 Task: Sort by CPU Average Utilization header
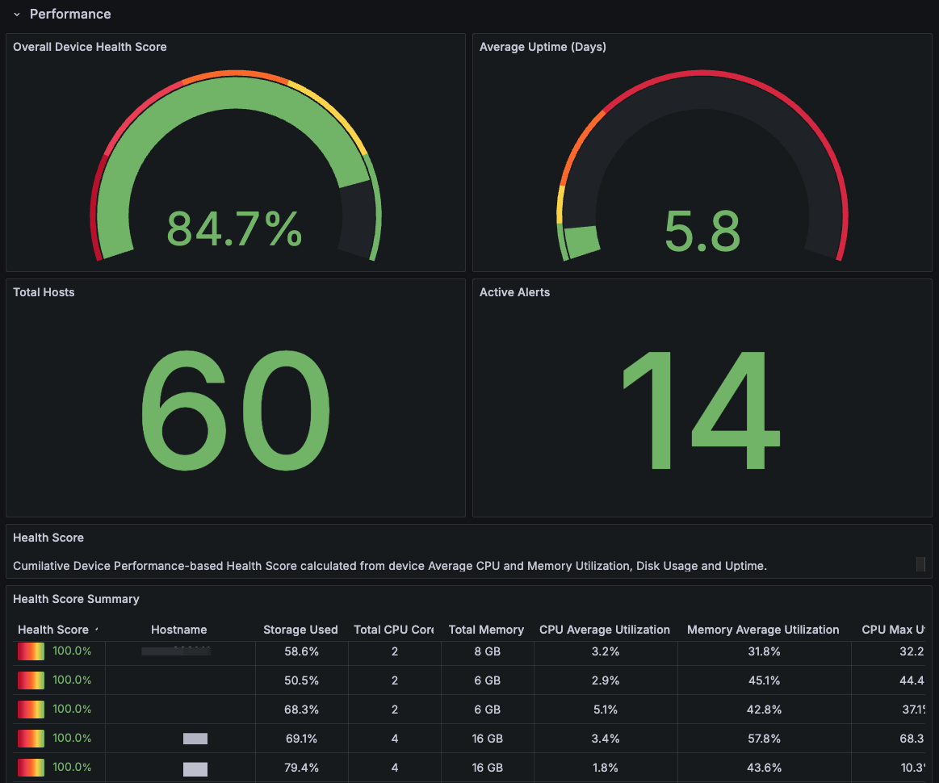(604, 630)
